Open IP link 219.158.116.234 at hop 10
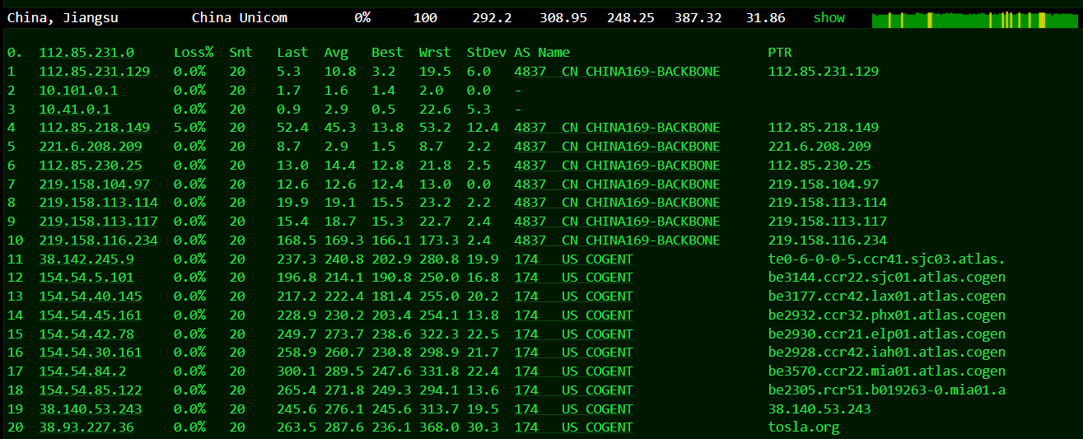The image size is (1083, 439). pos(99,241)
